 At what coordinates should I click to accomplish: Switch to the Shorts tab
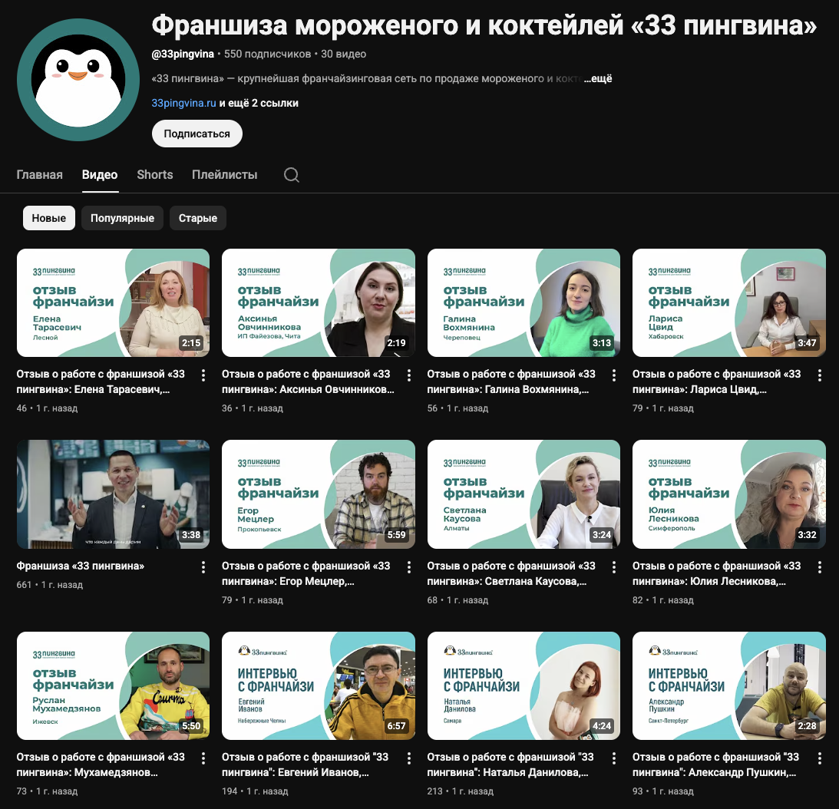click(x=154, y=175)
